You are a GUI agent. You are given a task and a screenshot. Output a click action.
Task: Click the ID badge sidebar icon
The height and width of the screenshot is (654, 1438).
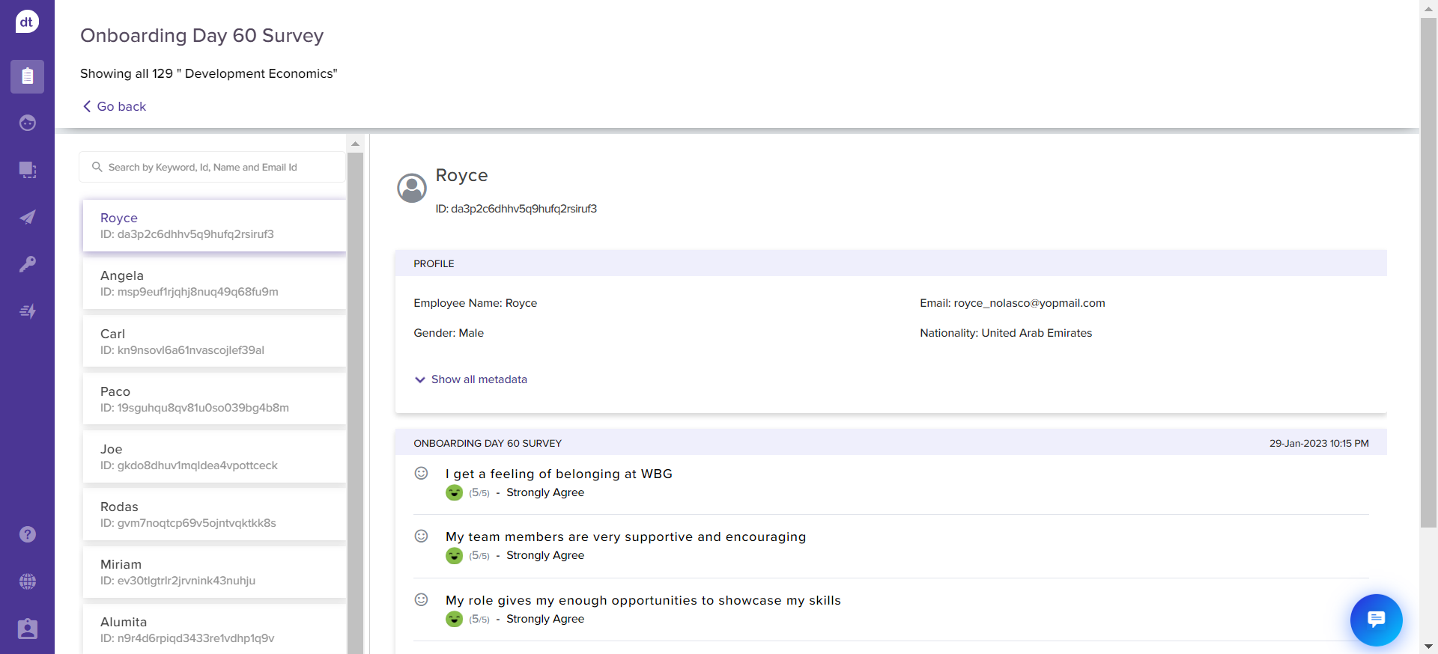pyautogui.click(x=27, y=629)
